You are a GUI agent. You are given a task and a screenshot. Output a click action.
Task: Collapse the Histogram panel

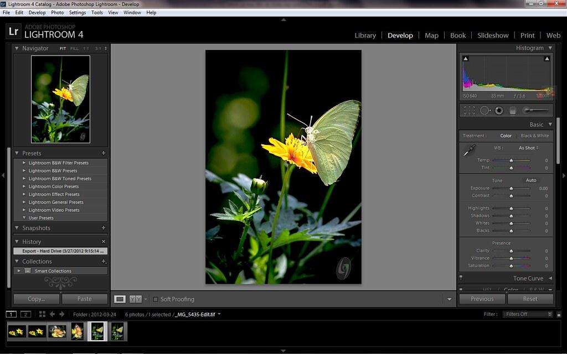tap(550, 48)
